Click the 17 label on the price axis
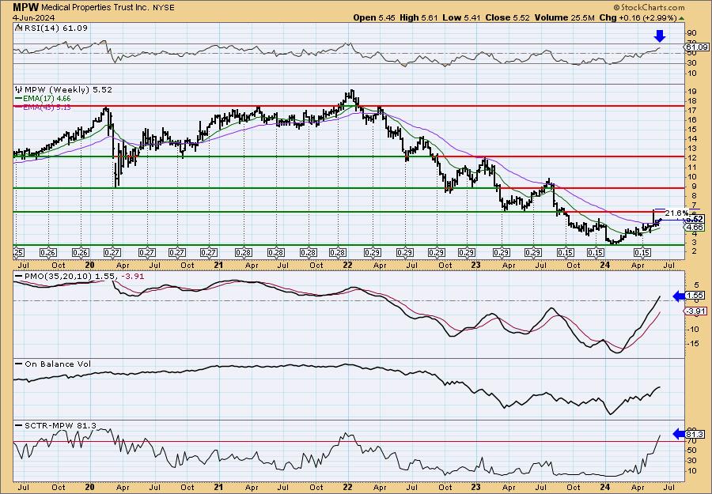Image resolution: width=712 pixels, height=494 pixels. 692,111
